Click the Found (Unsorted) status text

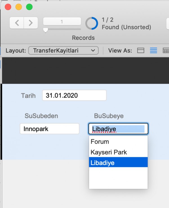pyautogui.click(x=126, y=27)
